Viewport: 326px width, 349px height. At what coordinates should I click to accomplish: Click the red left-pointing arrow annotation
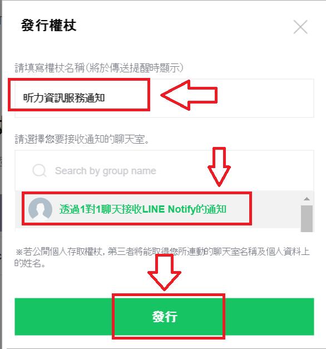tap(189, 95)
